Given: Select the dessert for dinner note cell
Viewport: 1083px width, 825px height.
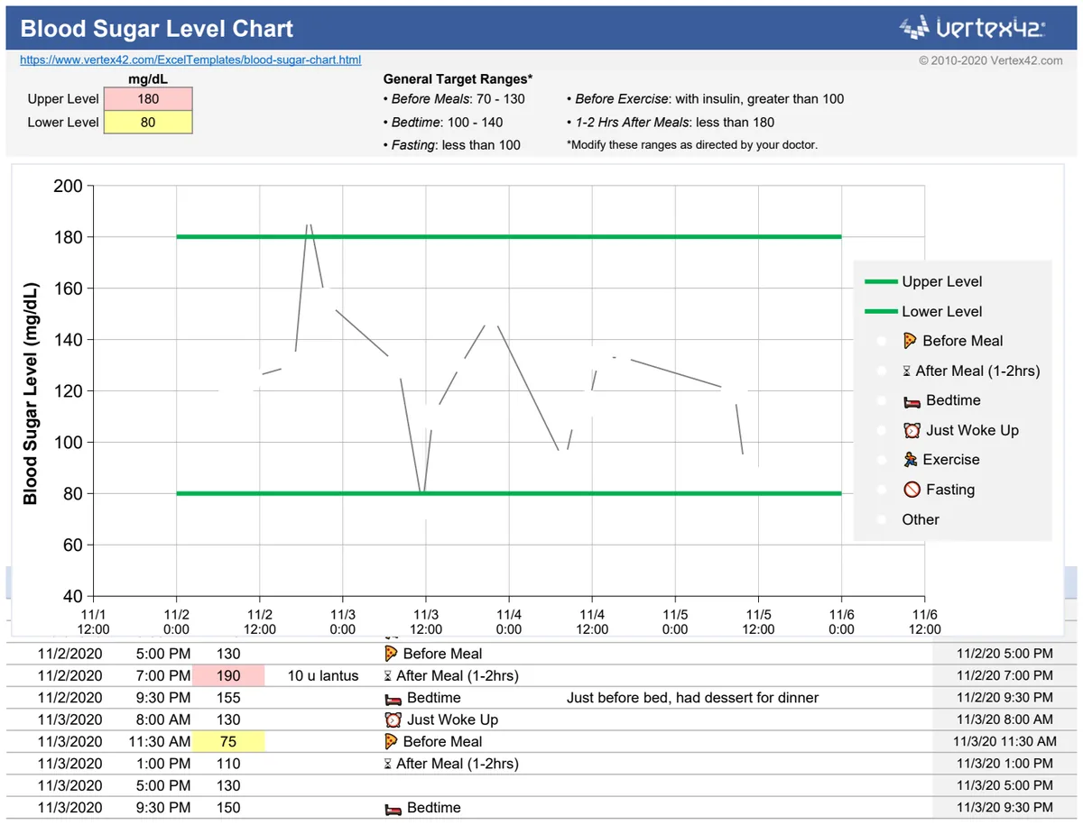Looking at the screenshot, I should [x=693, y=698].
